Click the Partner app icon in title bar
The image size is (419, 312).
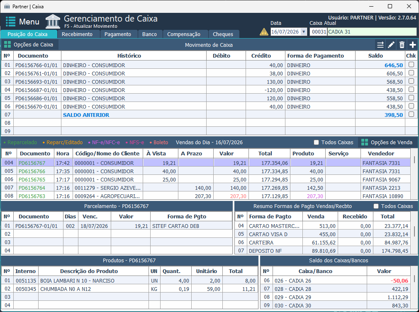click(7, 6)
